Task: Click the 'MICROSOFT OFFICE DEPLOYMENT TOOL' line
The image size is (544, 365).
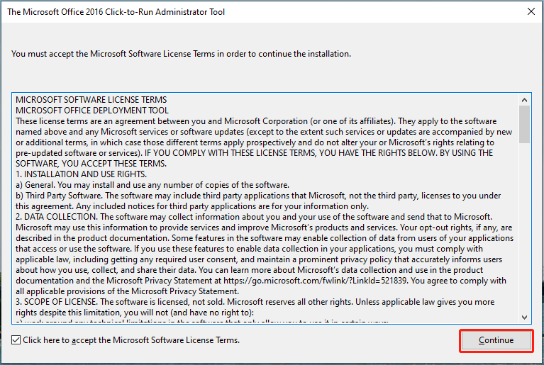Action: (x=92, y=111)
